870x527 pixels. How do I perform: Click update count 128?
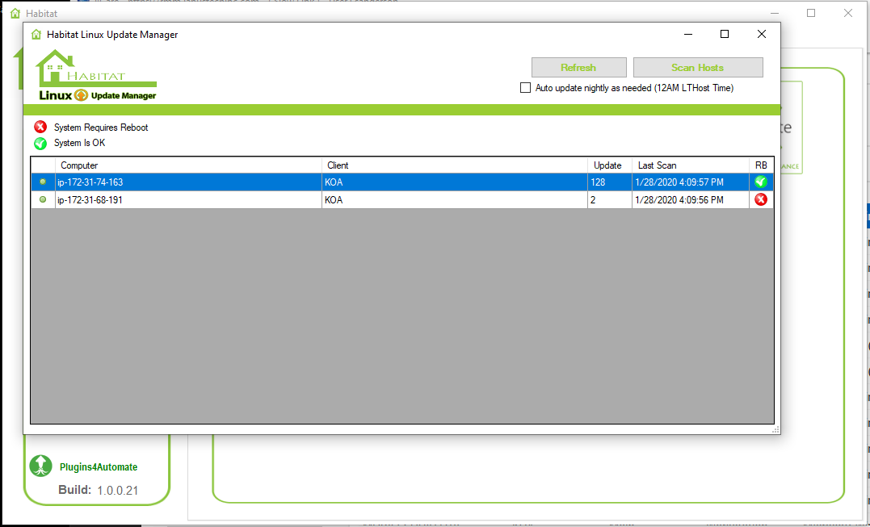pyautogui.click(x=610, y=182)
